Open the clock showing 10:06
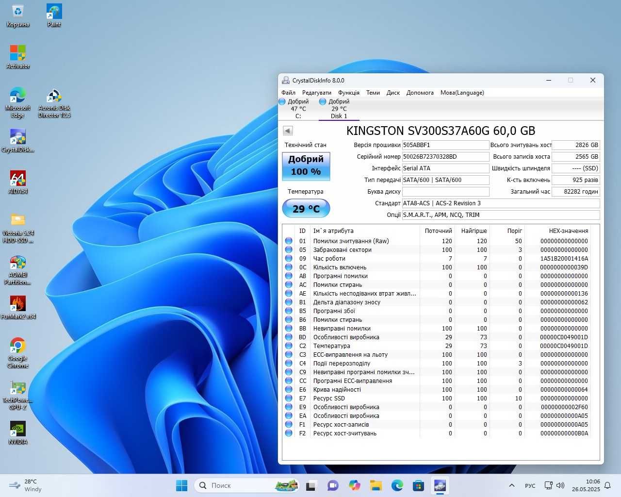 tap(586, 485)
